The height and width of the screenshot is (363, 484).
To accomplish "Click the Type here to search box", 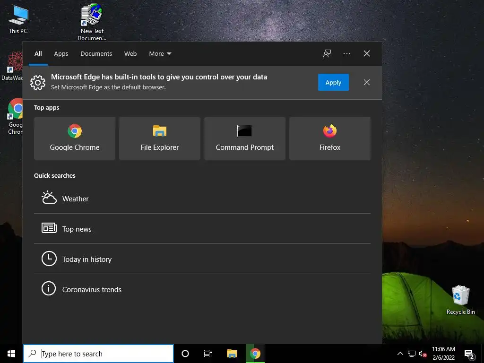I will (x=98, y=354).
